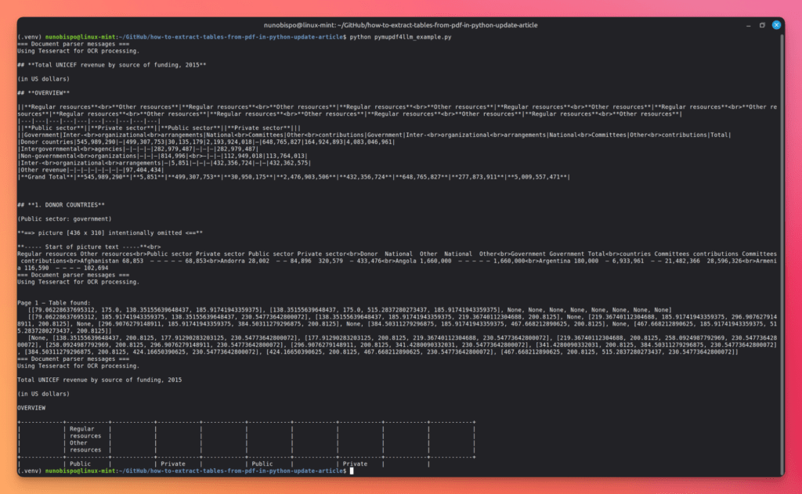Click the 'Donor countries|545,989,290' row

[206, 142]
